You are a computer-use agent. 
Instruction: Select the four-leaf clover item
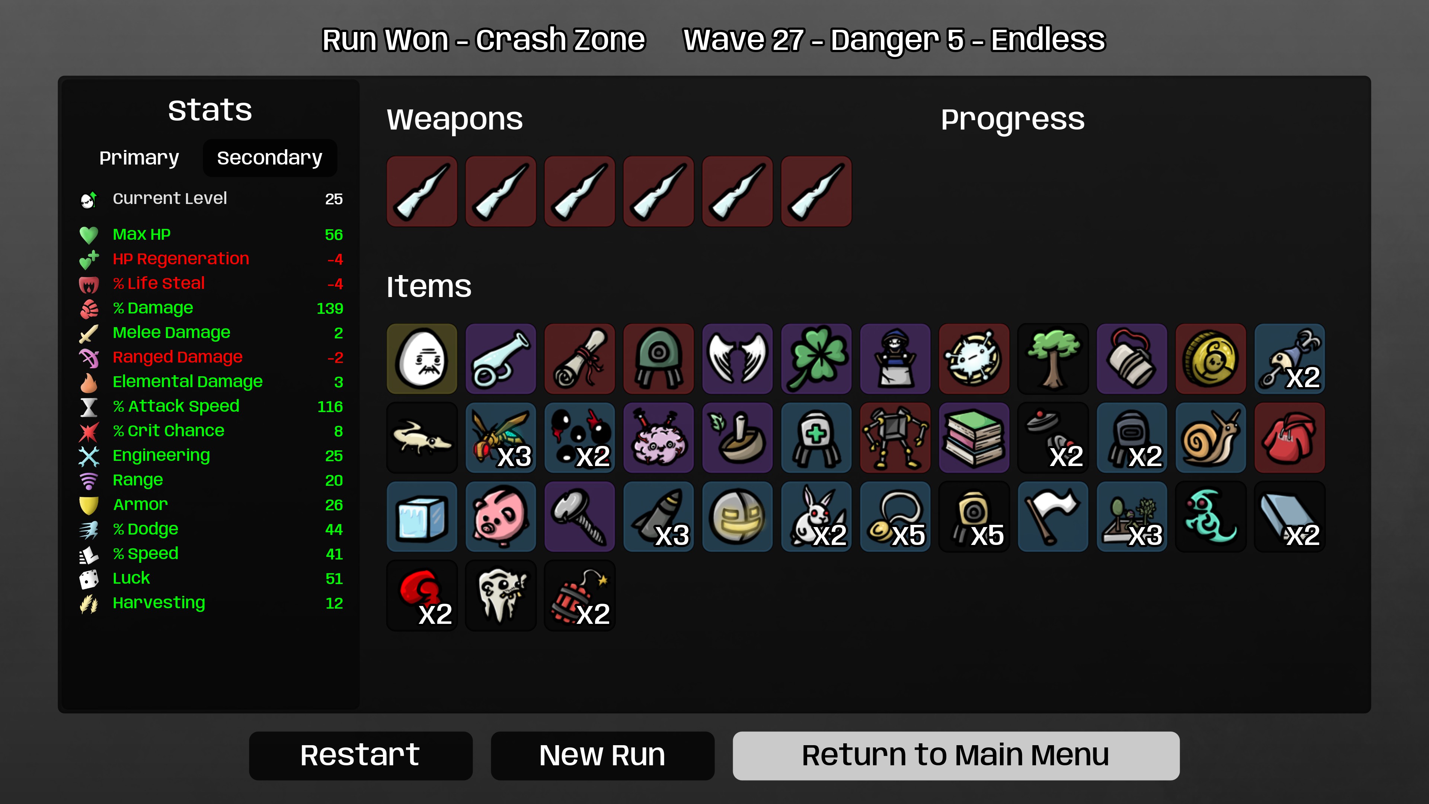click(816, 359)
